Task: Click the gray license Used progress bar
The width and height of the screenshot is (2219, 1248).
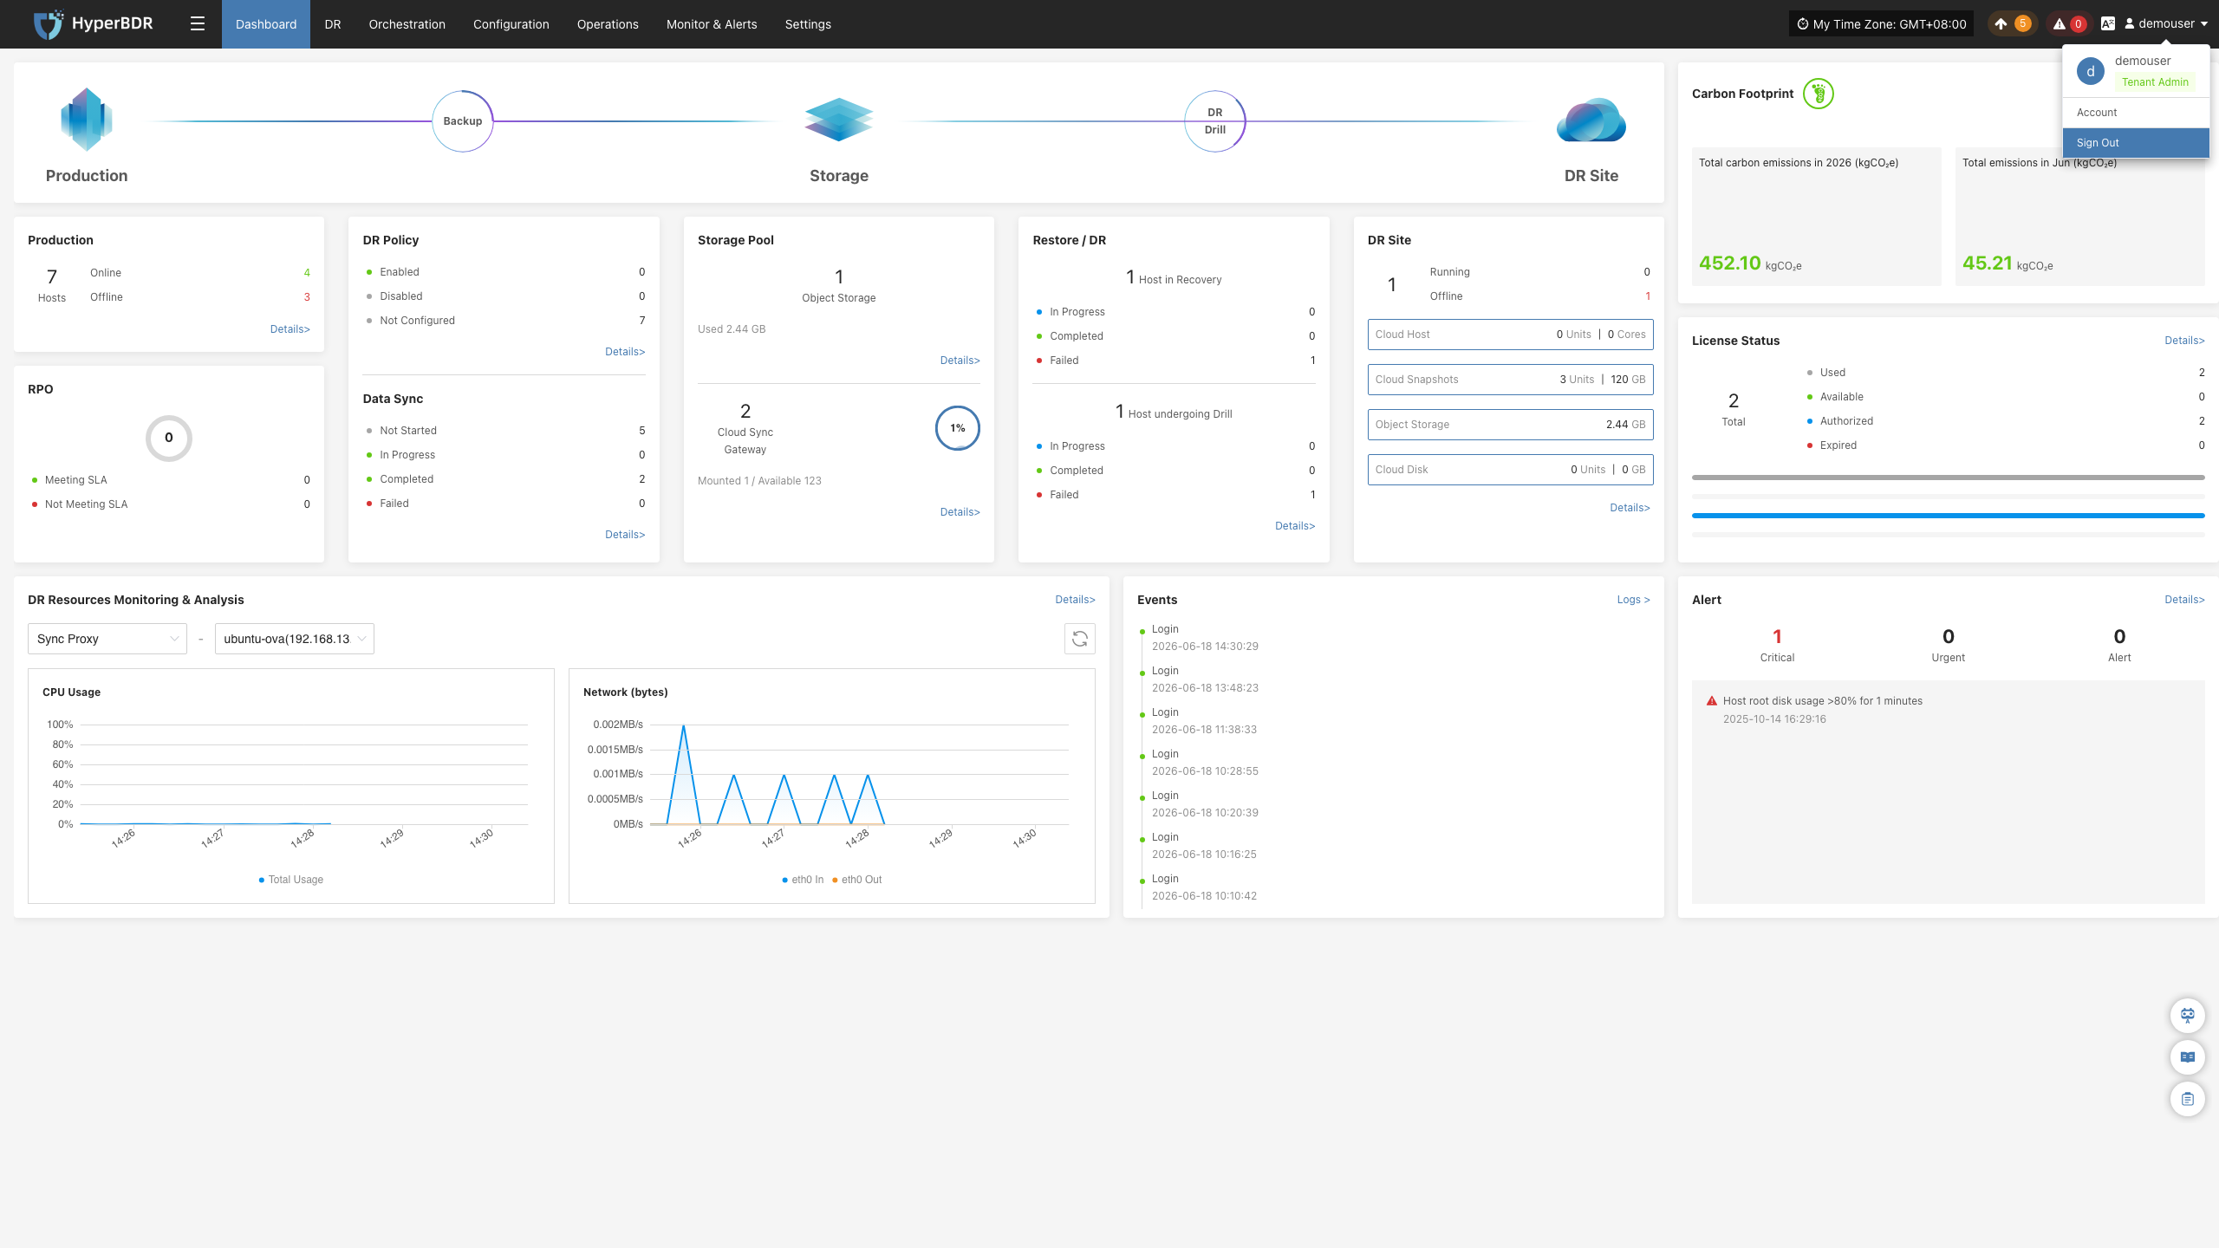Action: [1948, 478]
